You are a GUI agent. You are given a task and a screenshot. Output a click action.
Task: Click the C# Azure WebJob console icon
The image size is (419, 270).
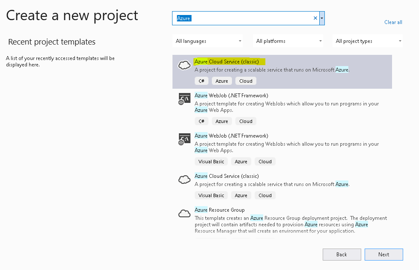[184, 99]
